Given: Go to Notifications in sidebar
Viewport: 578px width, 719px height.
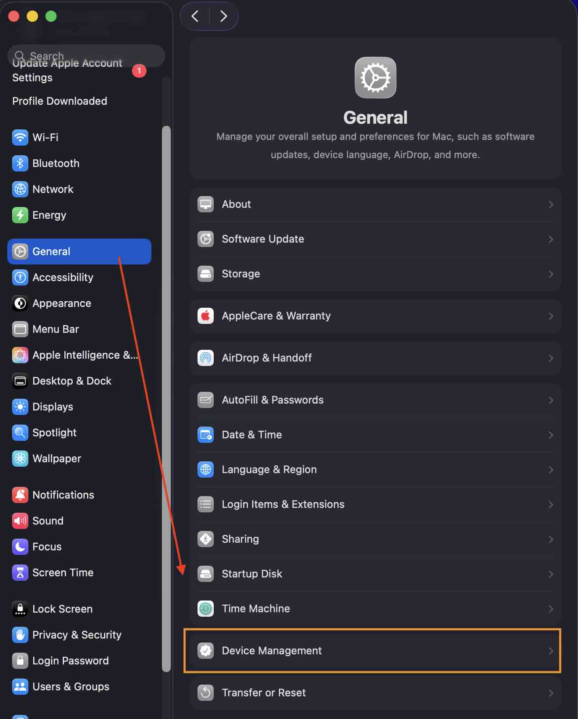Looking at the screenshot, I should tap(63, 495).
